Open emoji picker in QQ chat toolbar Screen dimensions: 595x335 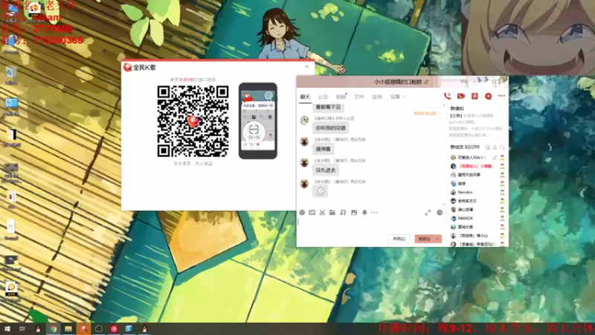click(302, 212)
